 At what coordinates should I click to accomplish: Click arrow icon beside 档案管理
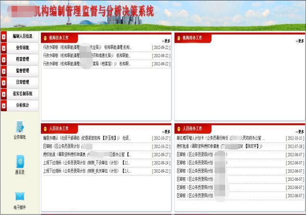[x=4, y=59]
